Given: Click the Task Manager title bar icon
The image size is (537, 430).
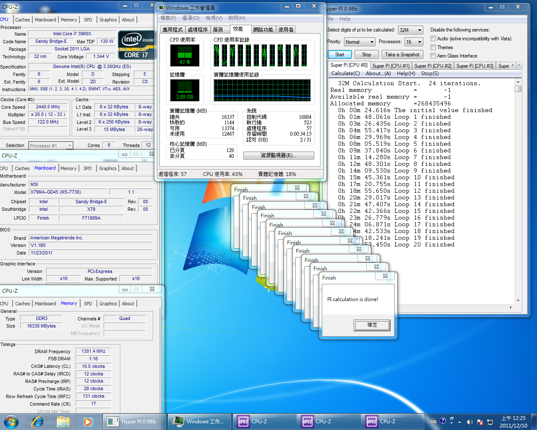Looking at the screenshot, I should click(x=161, y=8).
